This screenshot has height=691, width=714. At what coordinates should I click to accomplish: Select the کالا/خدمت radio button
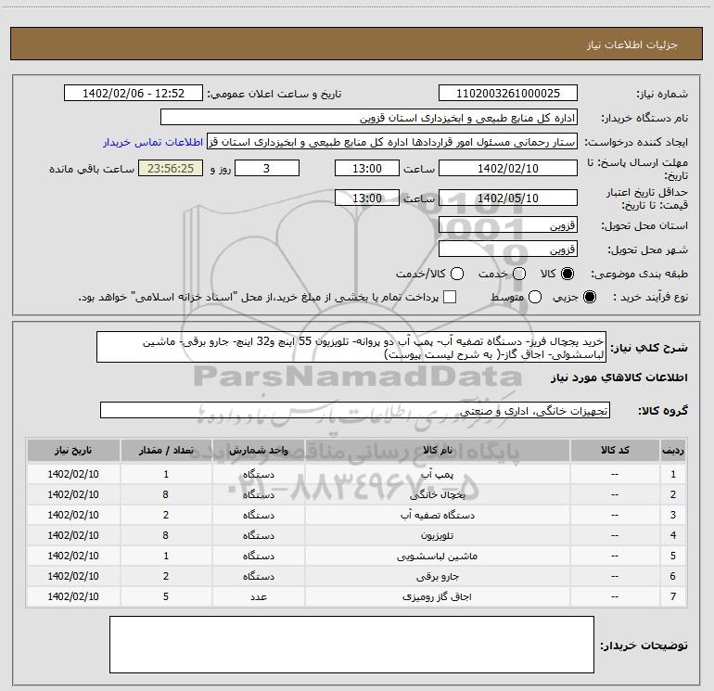(457, 274)
